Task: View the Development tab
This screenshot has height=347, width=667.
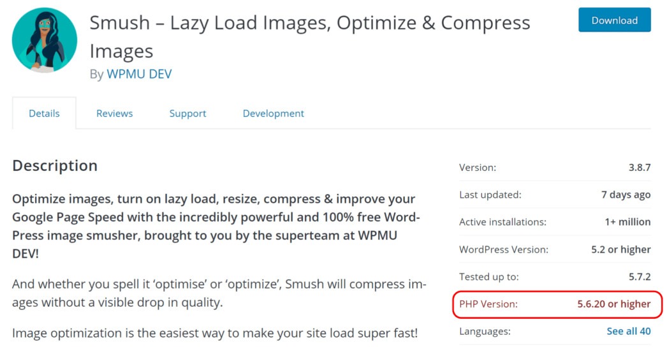Action: click(x=274, y=114)
